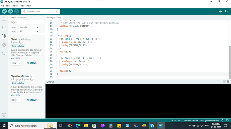Image resolution: width=231 pixels, height=129 pixels.
Task: Open the sidebar Search magnifier icon
Action: [x=4, y=54]
